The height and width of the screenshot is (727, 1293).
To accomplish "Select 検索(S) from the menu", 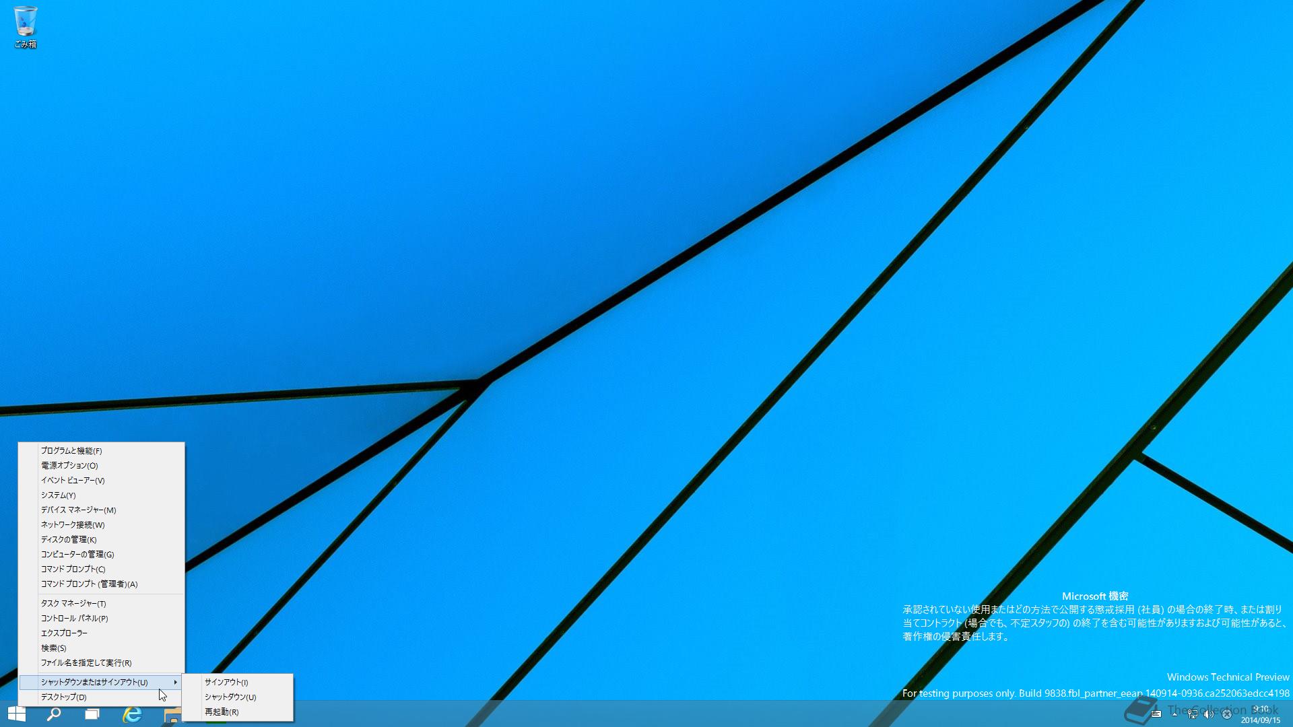I will click(101, 648).
